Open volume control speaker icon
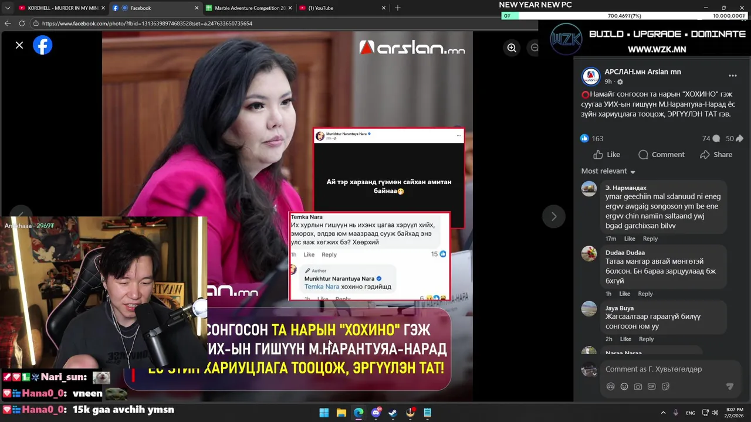Screen dimensions: 751x422 715,413
